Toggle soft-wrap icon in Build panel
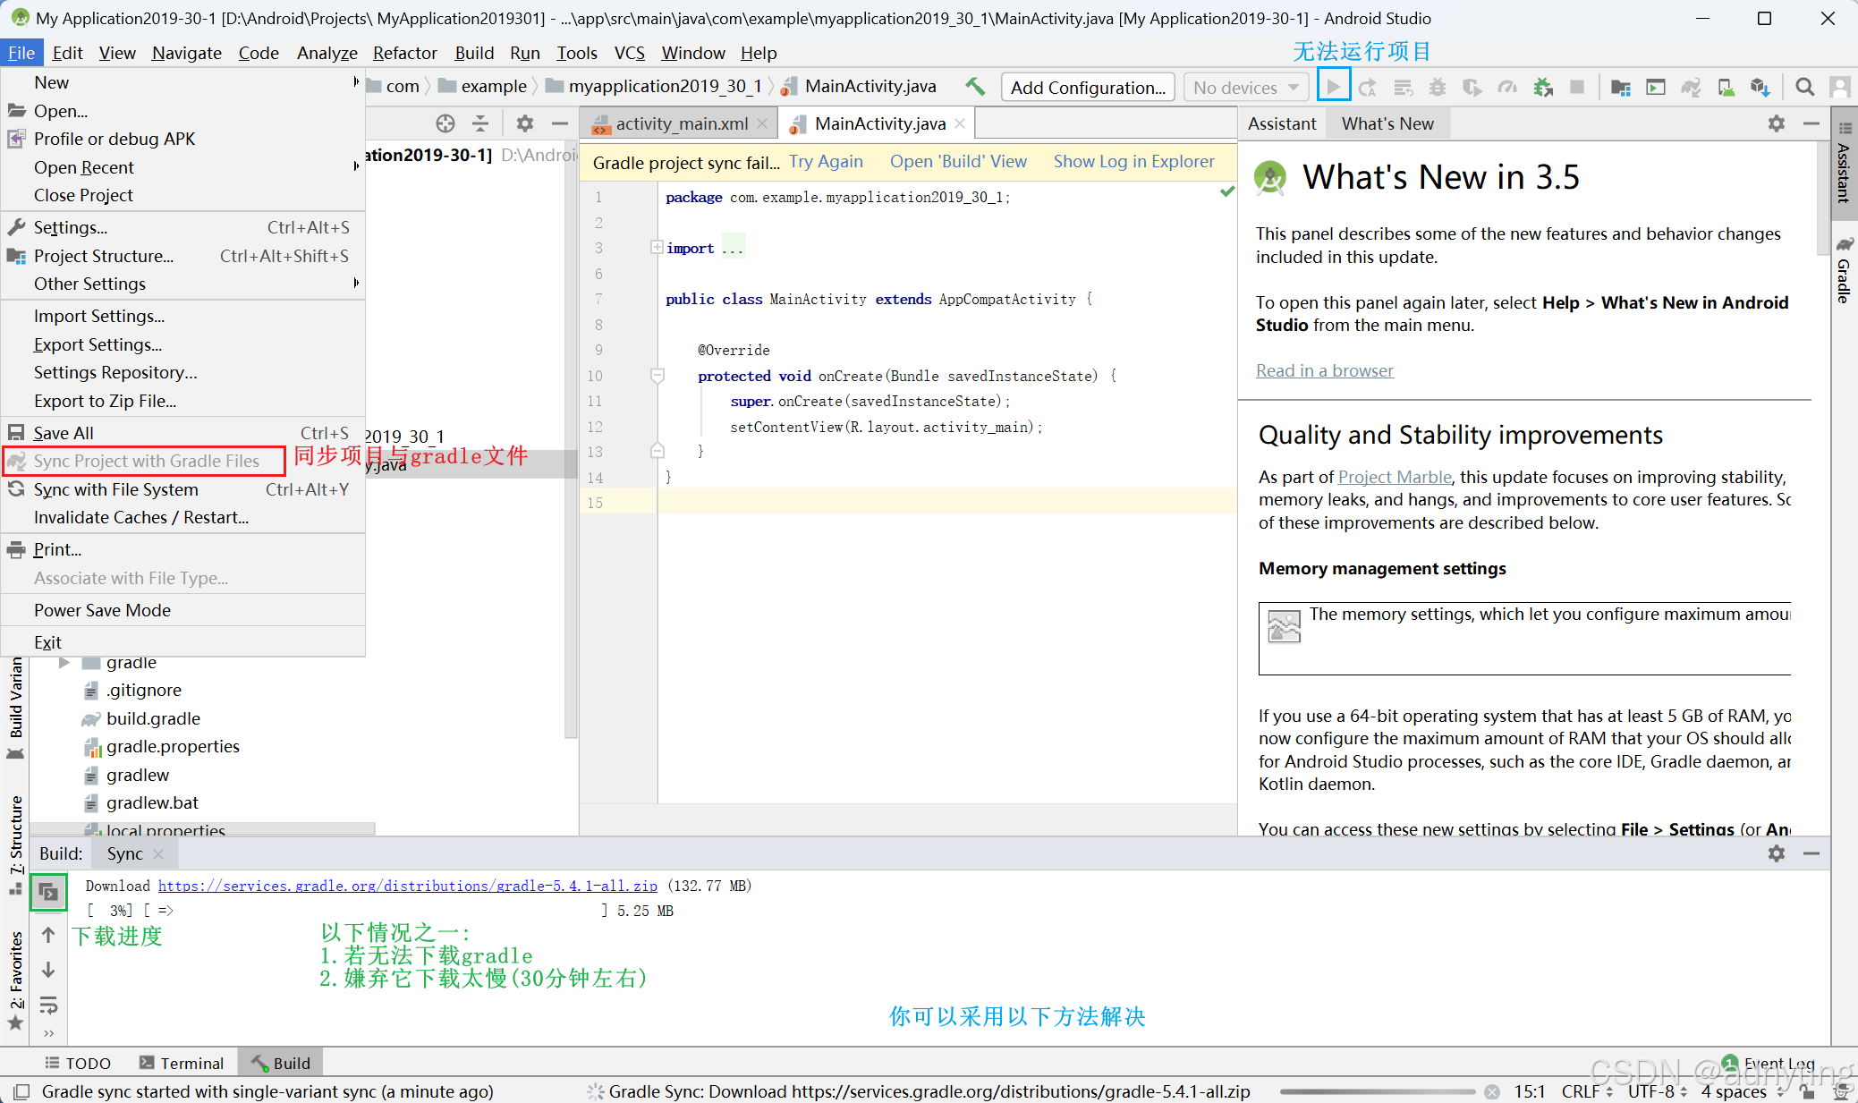The height and width of the screenshot is (1103, 1858). [x=48, y=1005]
